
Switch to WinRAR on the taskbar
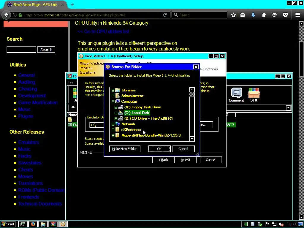click(53, 224)
